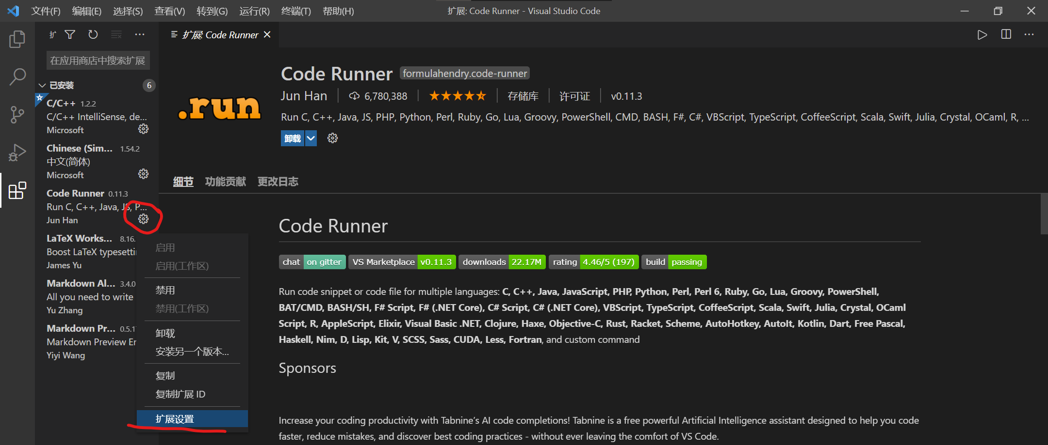Open the 编辑(E) menu
The width and height of the screenshot is (1048, 445).
coord(86,11)
